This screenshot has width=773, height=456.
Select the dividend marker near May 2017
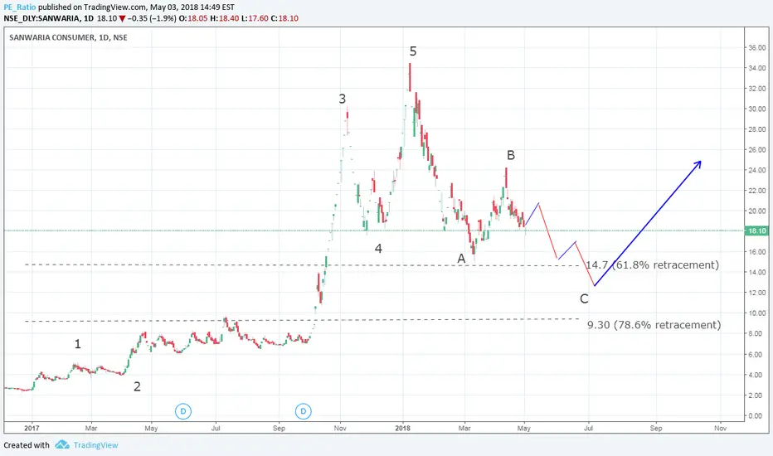point(183,411)
